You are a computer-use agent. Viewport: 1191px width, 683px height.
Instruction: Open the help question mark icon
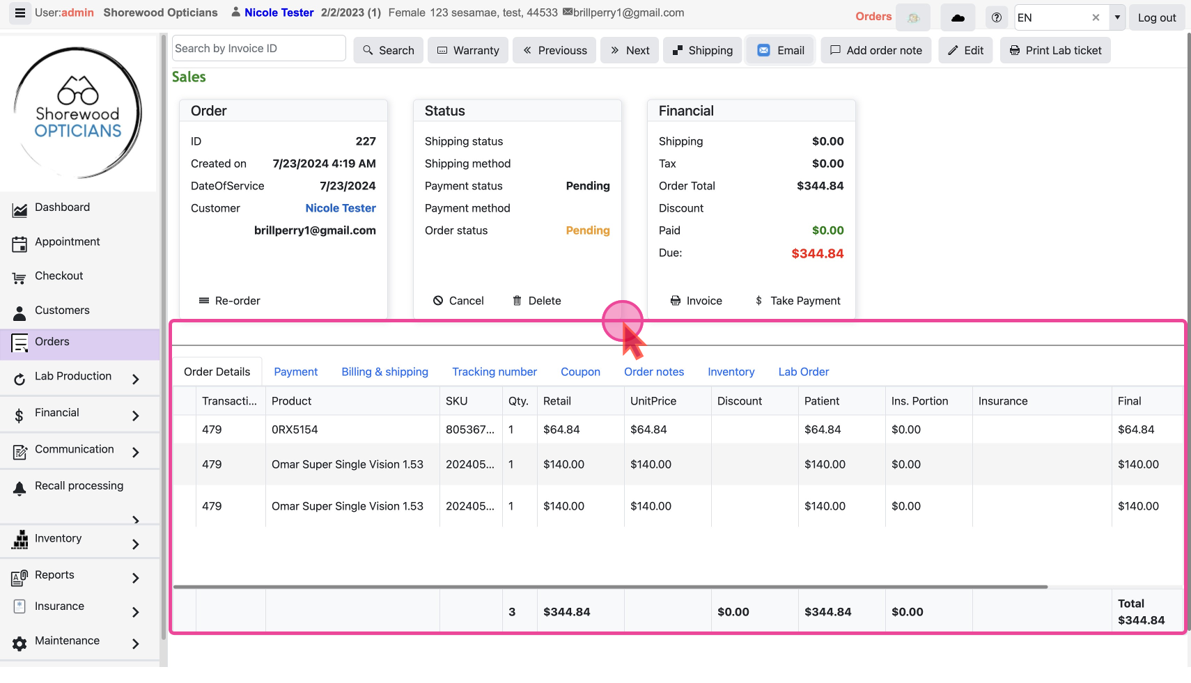click(997, 18)
